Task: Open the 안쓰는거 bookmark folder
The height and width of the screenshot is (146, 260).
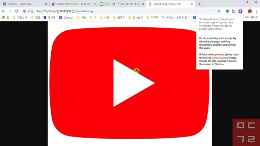Action: pos(136,18)
